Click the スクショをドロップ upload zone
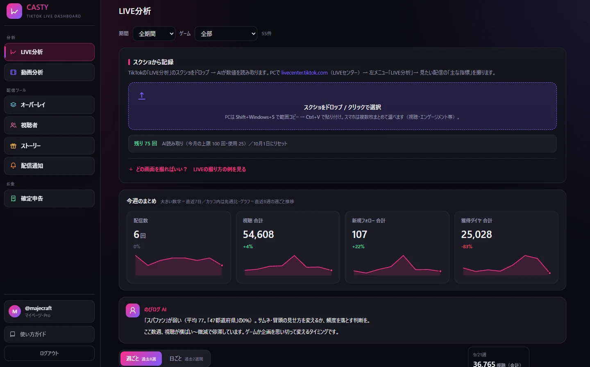The image size is (590, 367). (343, 106)
